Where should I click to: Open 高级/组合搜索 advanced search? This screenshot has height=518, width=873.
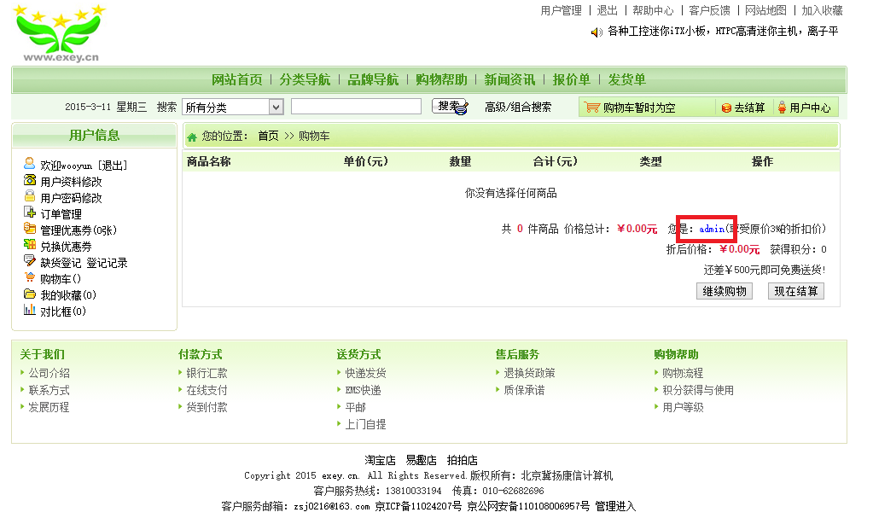(x=518, y=107)
